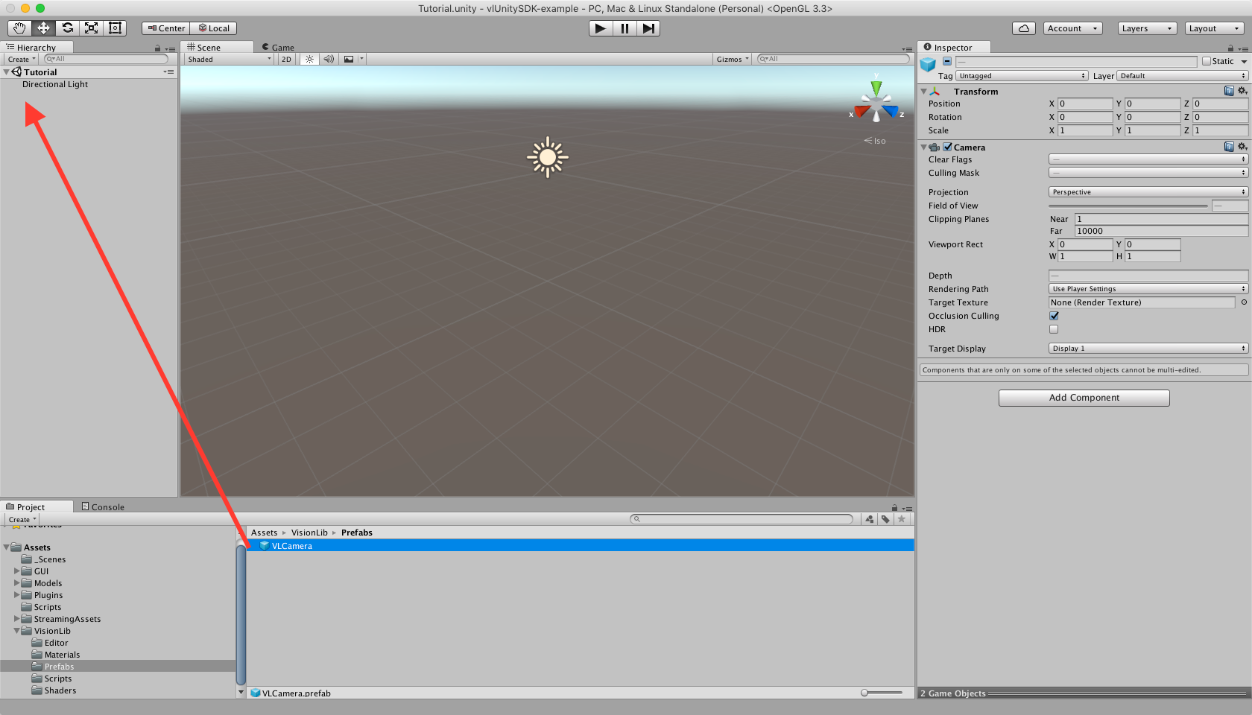This screenshot has height=715, width=1252.
Task: Open Transform component gear menu
Action: tap(1242, 91)
